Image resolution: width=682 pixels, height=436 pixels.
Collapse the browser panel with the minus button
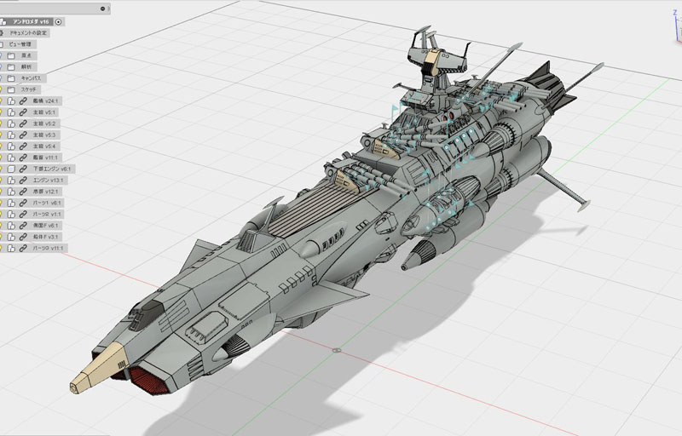tap(102, 9)
